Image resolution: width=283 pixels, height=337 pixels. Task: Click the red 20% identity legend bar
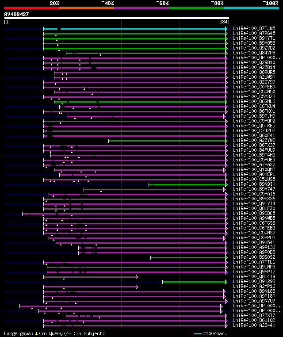pos(32,8)
